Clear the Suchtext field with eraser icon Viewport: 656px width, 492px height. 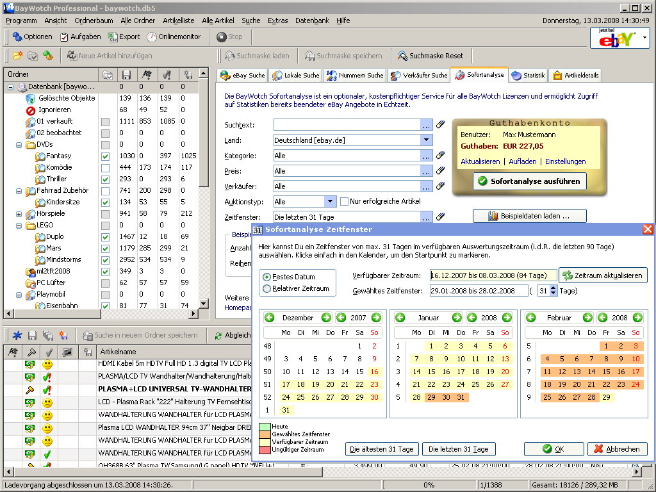pos(440,125)
